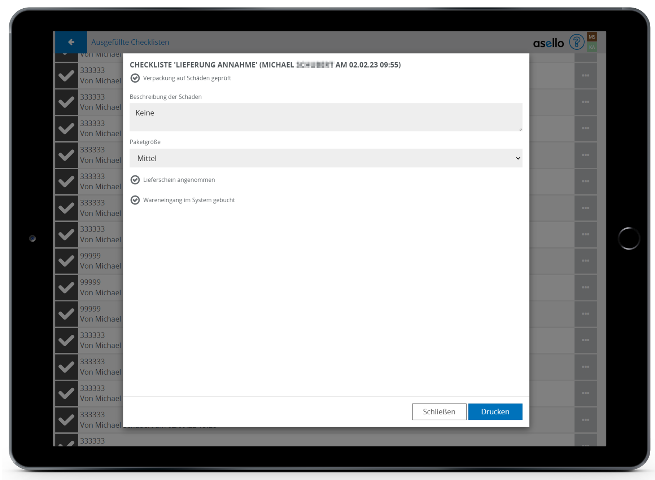Viewport: 655px width, 480px height.
Task: Open the three-dot menu of the first 333333 row
Action: [585, 76]
